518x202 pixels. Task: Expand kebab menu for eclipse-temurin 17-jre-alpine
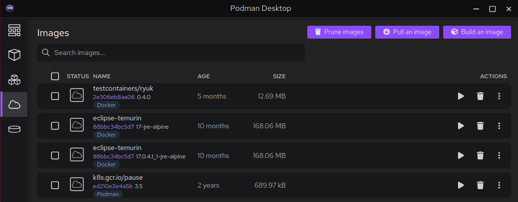[x=499, y=126]
